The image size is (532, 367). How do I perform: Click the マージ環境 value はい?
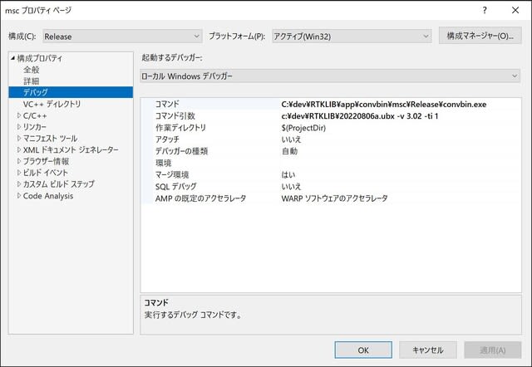coord(288,175)
